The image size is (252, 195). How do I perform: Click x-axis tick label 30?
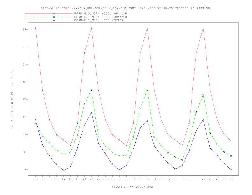coord(105,179)
